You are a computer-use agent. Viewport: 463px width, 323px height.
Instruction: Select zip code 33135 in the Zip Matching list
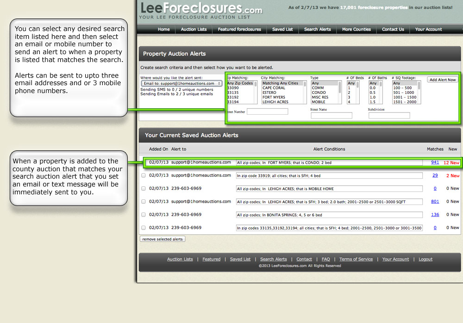coord(233,93)
